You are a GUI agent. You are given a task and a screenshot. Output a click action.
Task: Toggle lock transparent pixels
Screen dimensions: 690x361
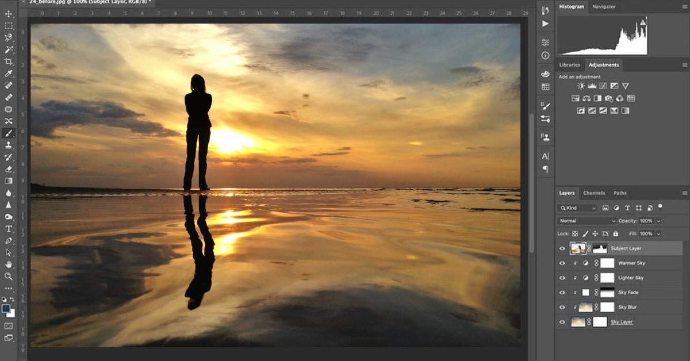pos(575,234)
